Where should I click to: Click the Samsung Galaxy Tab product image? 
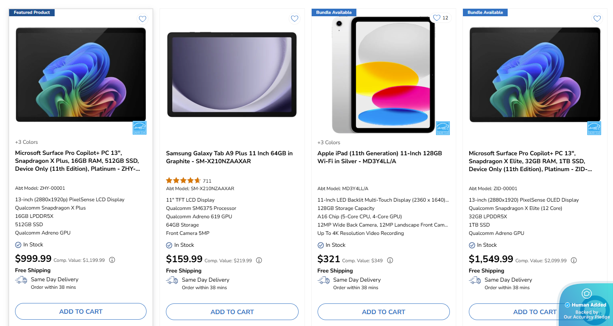coord(232,75)
